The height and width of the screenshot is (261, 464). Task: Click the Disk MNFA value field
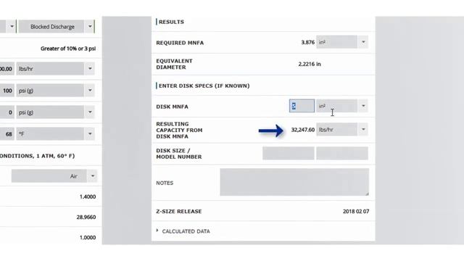(x=302, y=106)
